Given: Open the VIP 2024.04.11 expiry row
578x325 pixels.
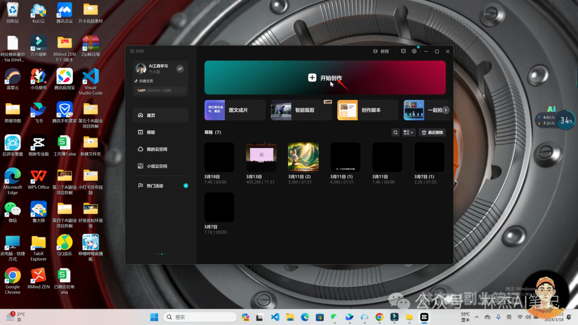Looking at the screenshot, I should (x=160, y=90).
